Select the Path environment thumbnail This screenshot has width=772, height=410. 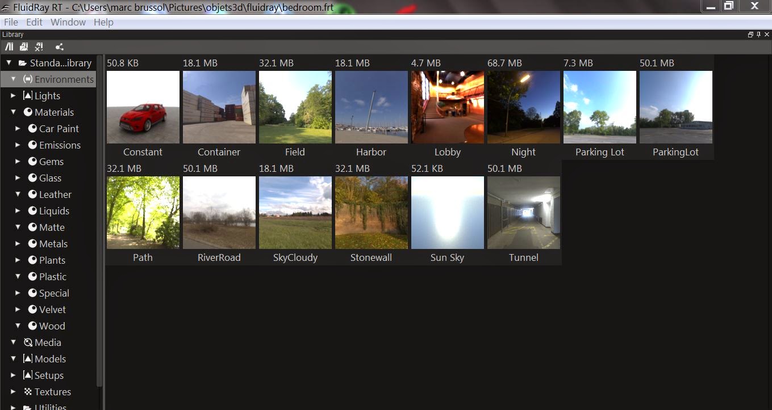pyautogui.click(x=143, y=213)
